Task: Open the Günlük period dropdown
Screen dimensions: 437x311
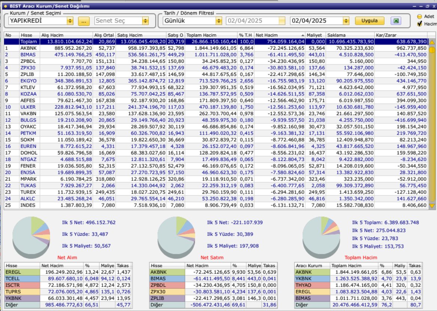Action: click(x=219, y=21)
